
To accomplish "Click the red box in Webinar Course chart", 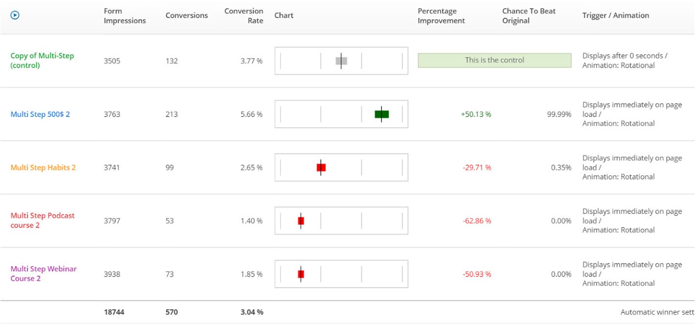I will [301, 274].
